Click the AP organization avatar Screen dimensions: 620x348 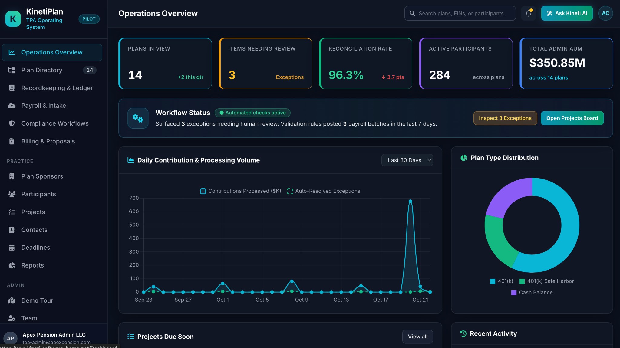[x=10, y=338]
